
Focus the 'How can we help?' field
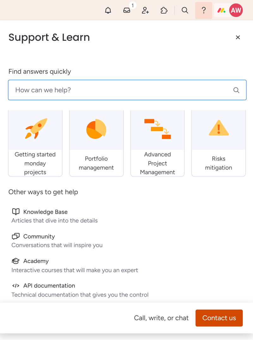(x=127, y=90)
